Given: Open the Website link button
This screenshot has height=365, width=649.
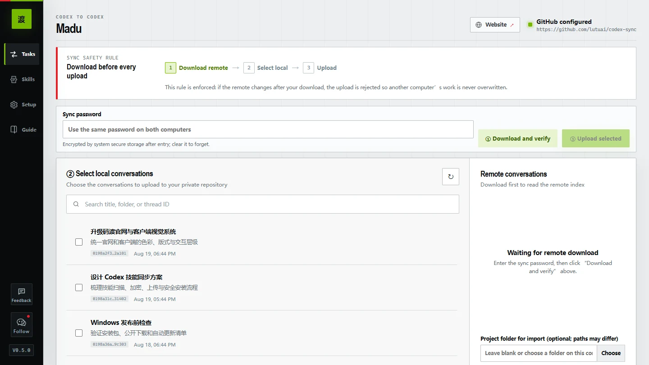Looking at the screenshot, I should (x=495, y=25).
